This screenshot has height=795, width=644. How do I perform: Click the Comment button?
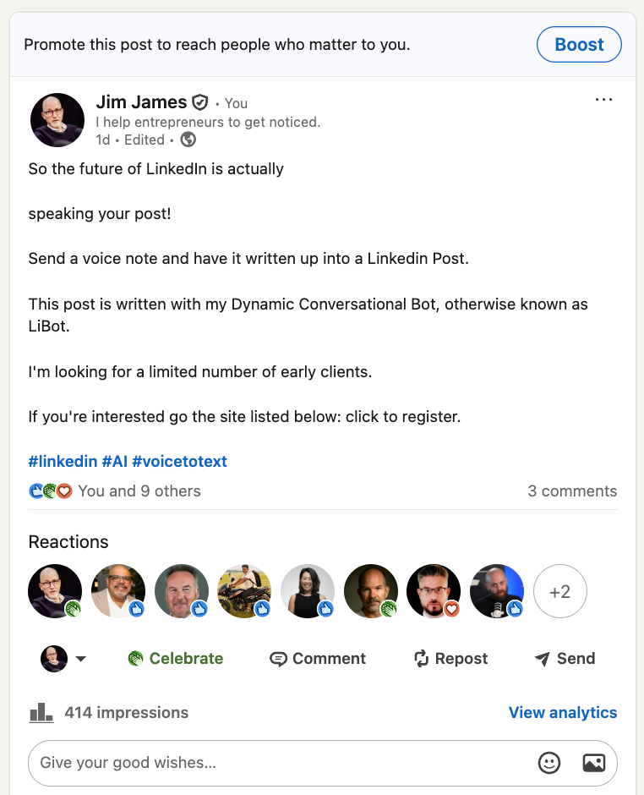click(318, 659)
